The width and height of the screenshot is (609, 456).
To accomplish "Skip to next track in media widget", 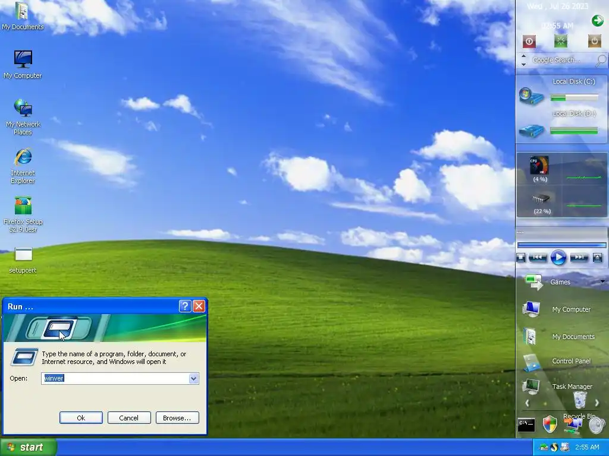I will [x=579, y=258].
